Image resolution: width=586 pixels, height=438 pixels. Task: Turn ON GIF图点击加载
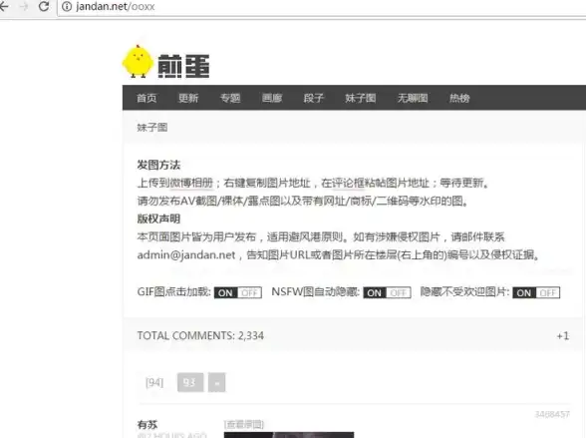pyautogui.click(x=225, y=293)
